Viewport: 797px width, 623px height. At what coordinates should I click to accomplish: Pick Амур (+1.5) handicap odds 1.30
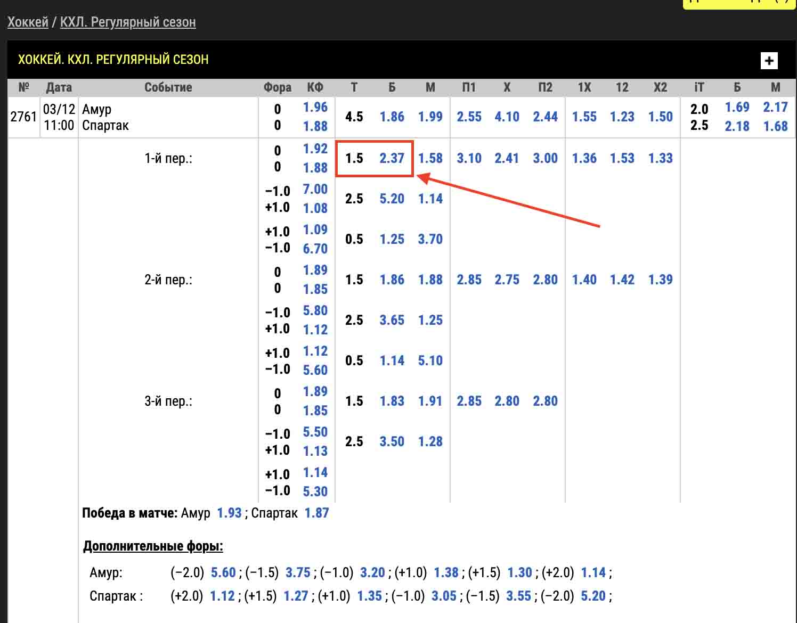pyautogui.click(x=520, y=572)
